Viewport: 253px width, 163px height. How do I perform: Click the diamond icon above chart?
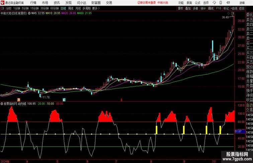[x=229, y=13]
